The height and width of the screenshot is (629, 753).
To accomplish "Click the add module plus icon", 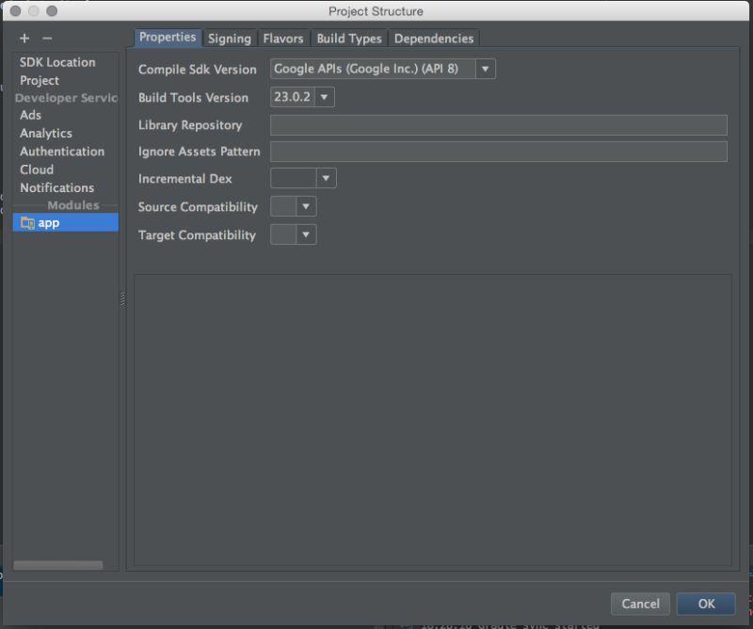I will coord(24,38).
